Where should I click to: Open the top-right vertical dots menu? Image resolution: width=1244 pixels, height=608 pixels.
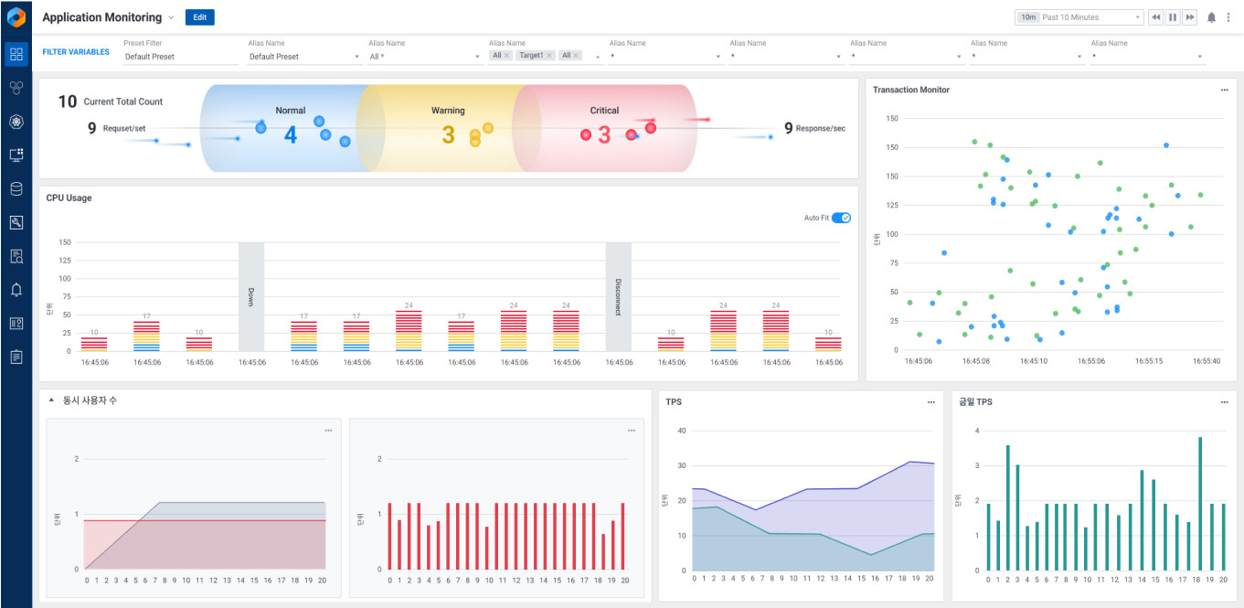tap(1228, 17)
